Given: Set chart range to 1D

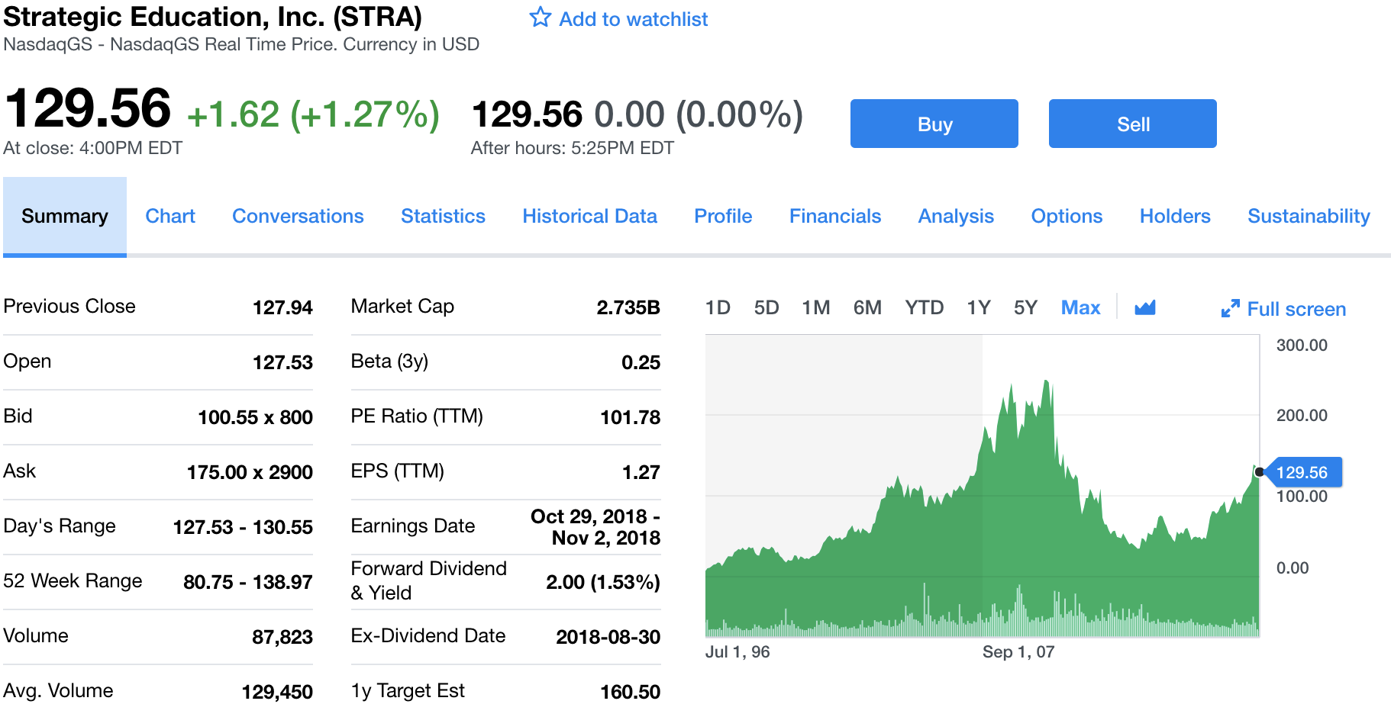Looking at the screenshot, I should [x=718, y=307].
